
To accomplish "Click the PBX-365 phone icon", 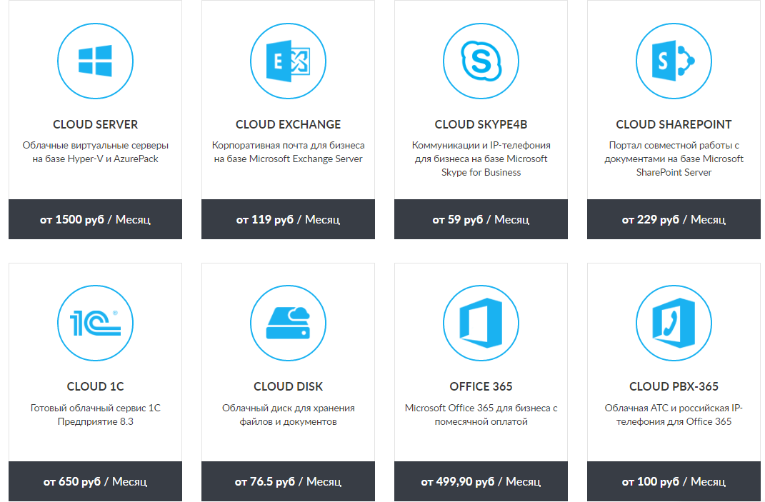I will click(674, 323).
